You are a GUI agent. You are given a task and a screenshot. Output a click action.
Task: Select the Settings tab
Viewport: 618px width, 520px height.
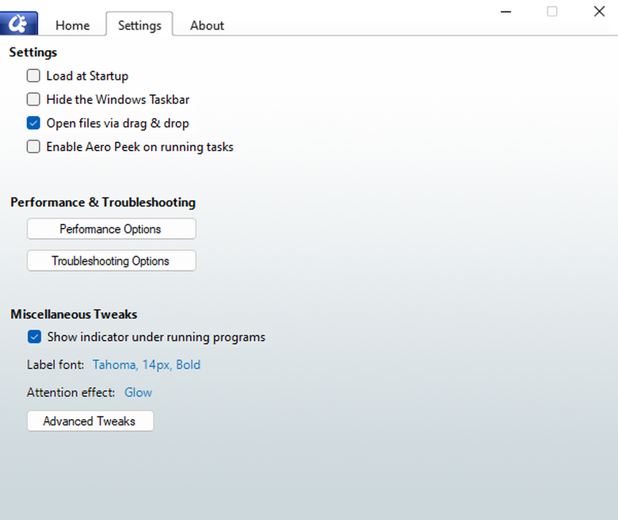[139, 25]
